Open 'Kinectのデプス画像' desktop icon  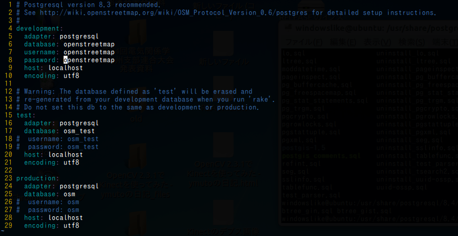(223, 213)
